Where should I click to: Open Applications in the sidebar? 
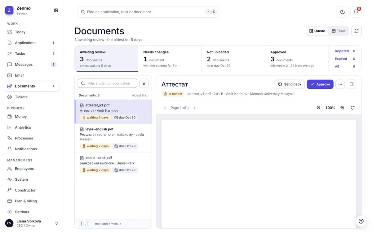(x=32, y=43)
